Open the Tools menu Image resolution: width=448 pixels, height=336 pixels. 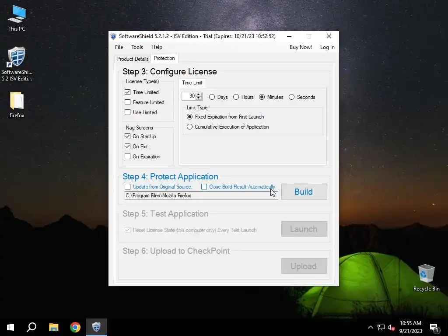137,47
